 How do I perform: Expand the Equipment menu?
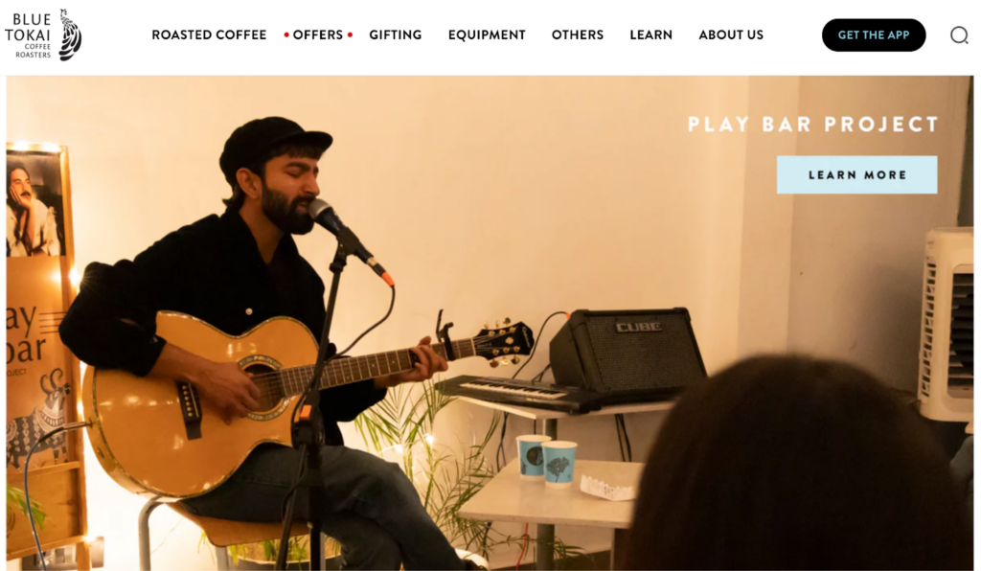click(487, 35)
